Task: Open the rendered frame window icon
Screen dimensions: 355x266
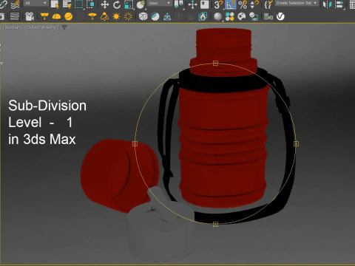Action: pyautogui.click(x=254, y=16)
